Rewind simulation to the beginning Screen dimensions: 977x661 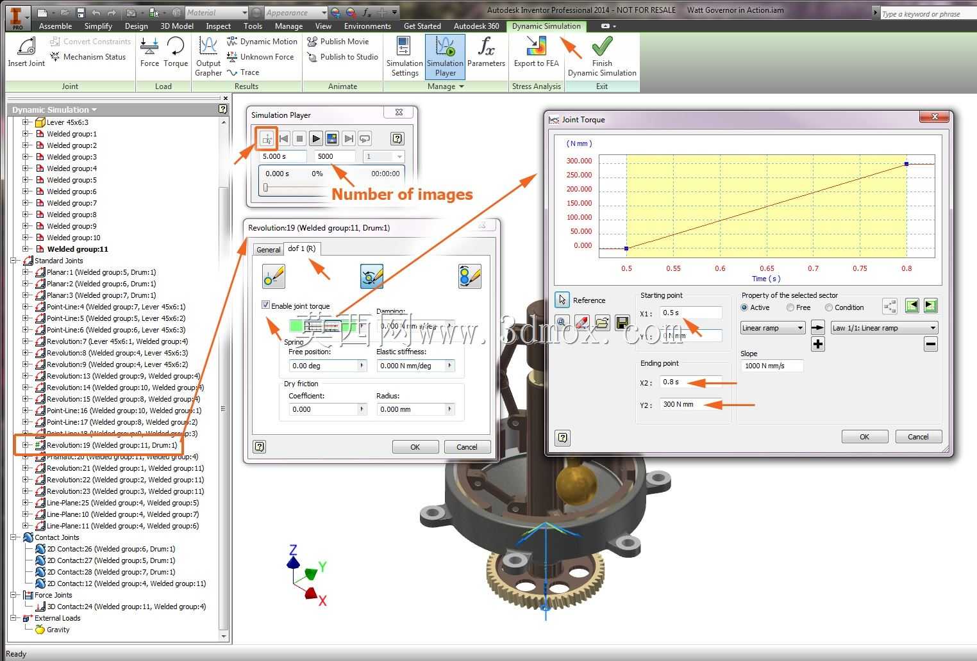coord(283,138)
